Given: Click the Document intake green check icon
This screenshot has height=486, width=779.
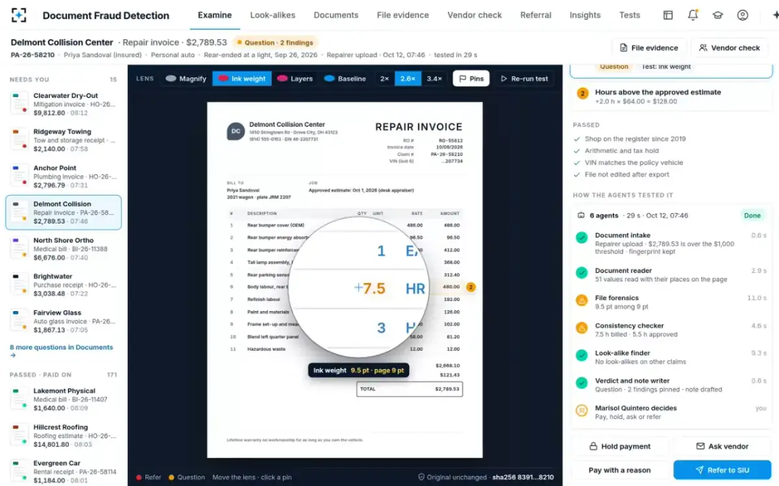Looking at the screenshot, I should (582, 238).
